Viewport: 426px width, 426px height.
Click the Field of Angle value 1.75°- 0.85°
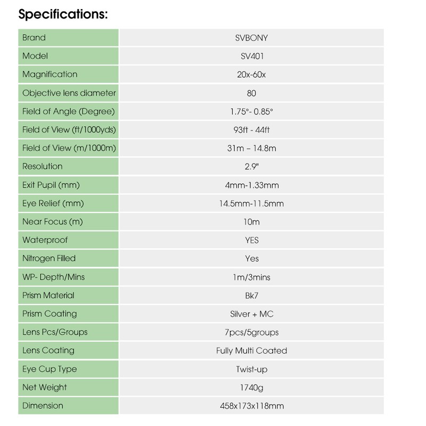coord(252,111)
